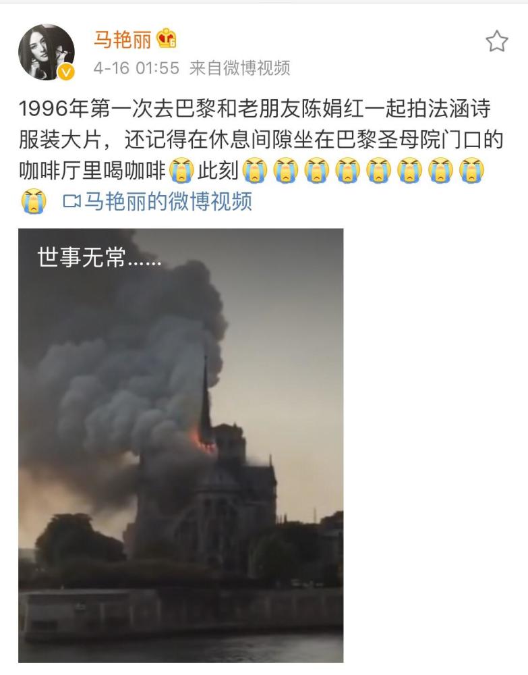Click the crown membership icon beside the username
Image resolution: width=528 pixels, height=675 pixels.
coord(166,38)
